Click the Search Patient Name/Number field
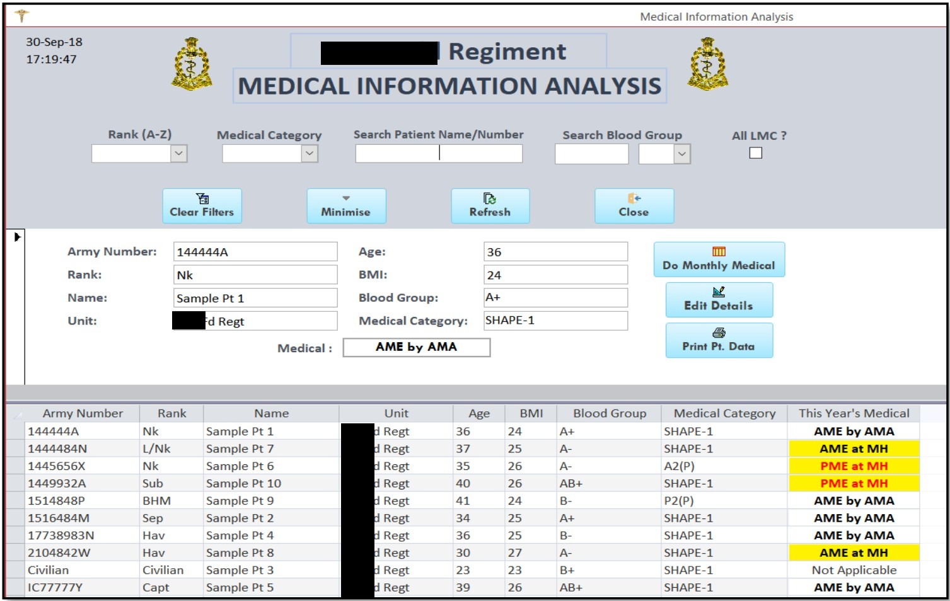Viewport: 950px width, 601px height. pyautogui.click(x=438, y=153)
